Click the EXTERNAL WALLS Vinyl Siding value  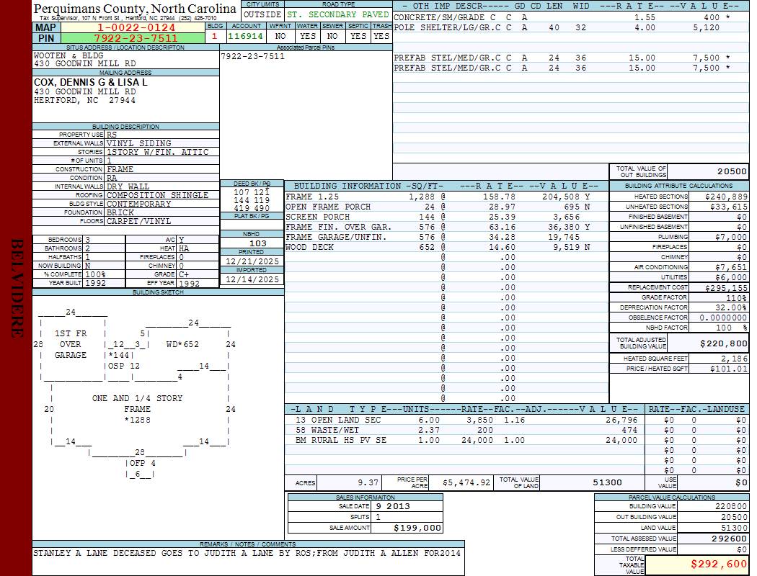pos(139,143)
